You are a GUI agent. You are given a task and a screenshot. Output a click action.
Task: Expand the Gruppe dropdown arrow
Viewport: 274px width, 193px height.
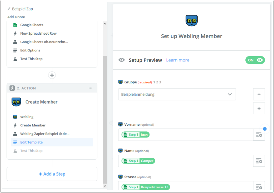click(230, 94)
